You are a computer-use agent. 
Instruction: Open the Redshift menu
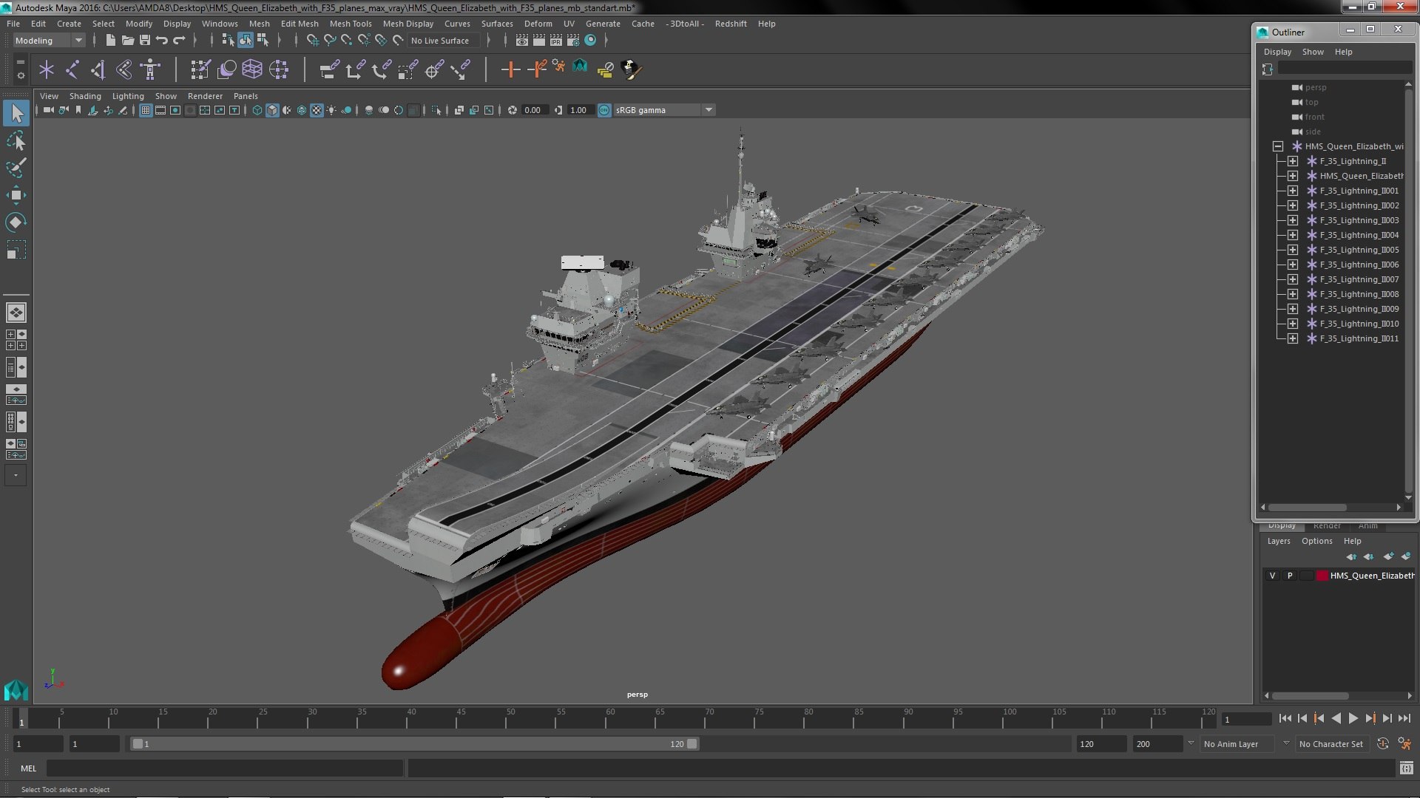(730, 24)
